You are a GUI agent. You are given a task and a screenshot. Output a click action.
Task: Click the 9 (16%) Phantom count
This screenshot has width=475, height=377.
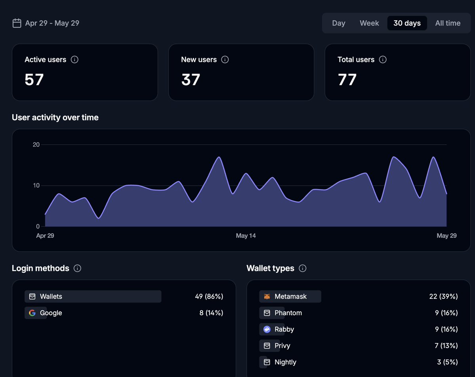tap(446, 313)
